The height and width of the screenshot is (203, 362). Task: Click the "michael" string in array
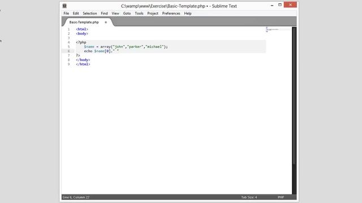154,47
